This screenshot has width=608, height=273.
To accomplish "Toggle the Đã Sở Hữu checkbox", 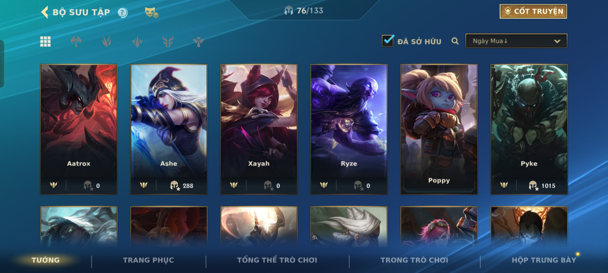I will (x=388, y=41).
